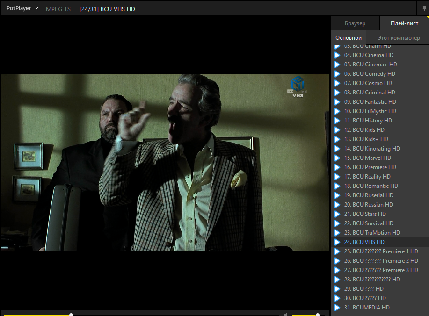Click the play icon beside BCU FilMystic HD
This screenshot has height=316, width=429.
[337, 111]
